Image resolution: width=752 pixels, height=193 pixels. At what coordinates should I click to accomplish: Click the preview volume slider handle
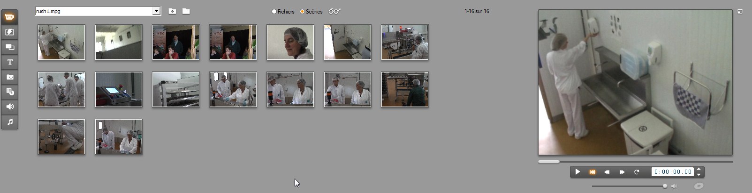pyautogui.click(x=665, y=186)
